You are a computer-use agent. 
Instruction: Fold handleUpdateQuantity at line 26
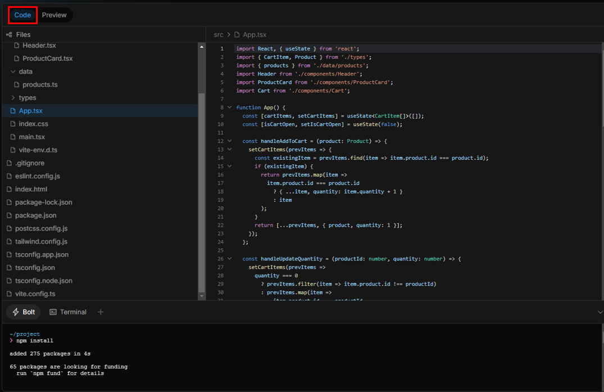coord(230,259)
